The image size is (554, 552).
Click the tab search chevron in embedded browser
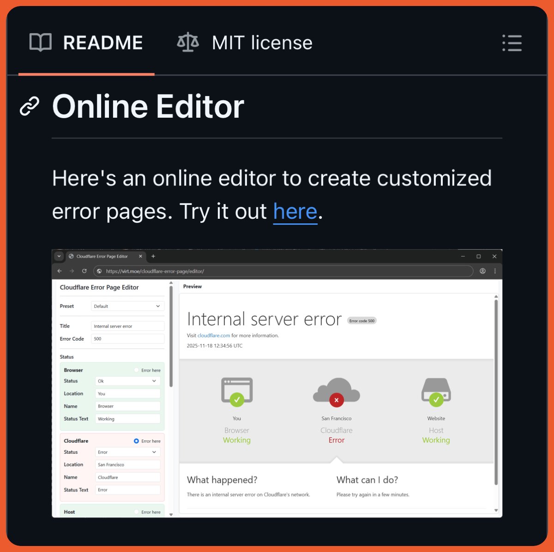(x=59, y=256)
